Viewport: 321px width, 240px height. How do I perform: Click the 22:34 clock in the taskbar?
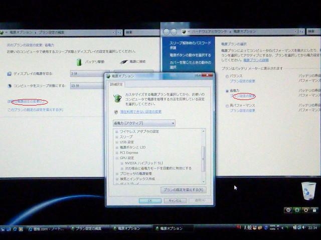[x=312, y=227]
